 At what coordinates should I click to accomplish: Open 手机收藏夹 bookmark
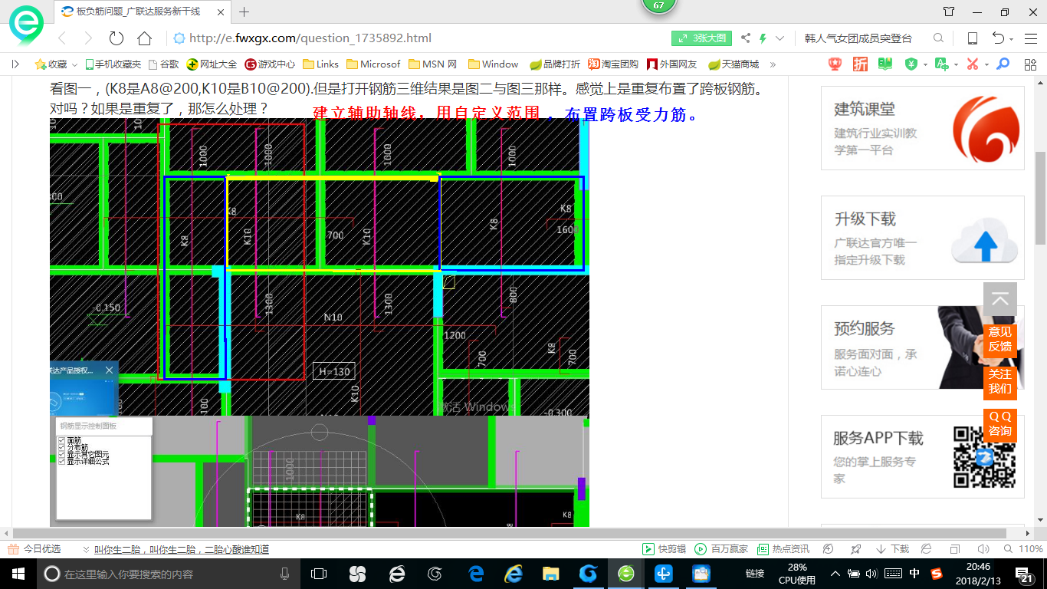113,64
